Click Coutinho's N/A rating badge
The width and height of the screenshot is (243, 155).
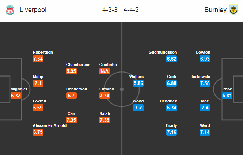point(105,71)
